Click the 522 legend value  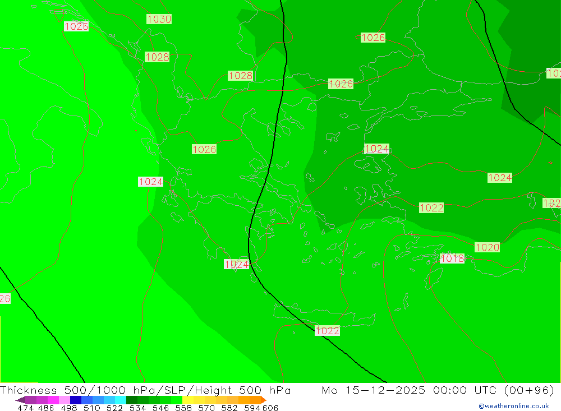click(115, 408)
